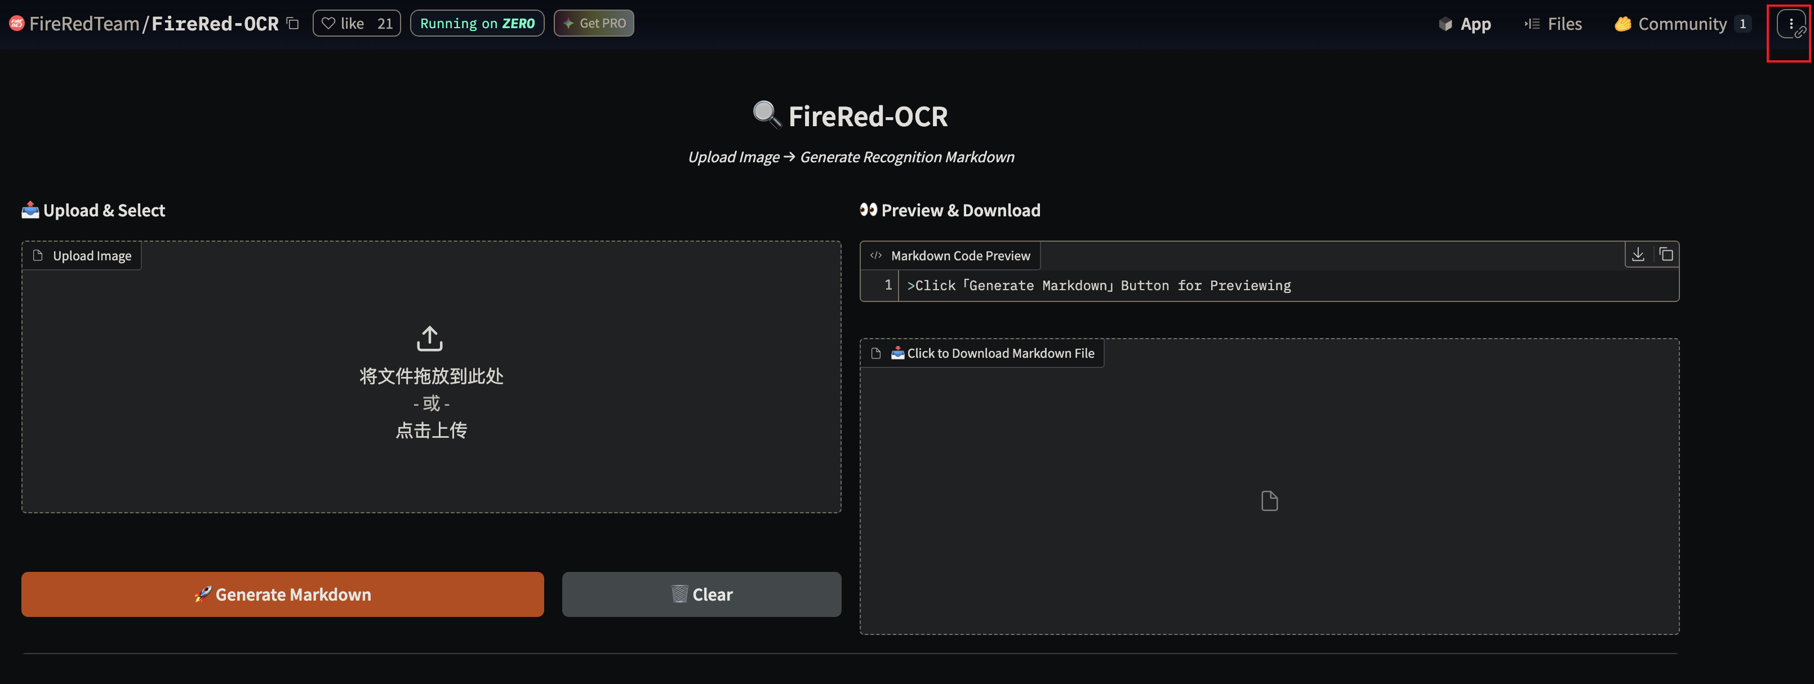Open the like count of 21

click(385, 23)
